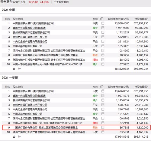Open question icon for 中报 rank 1 row
Image resolution: width=151 pixels, height=141 pixels.
click(103, 23)
